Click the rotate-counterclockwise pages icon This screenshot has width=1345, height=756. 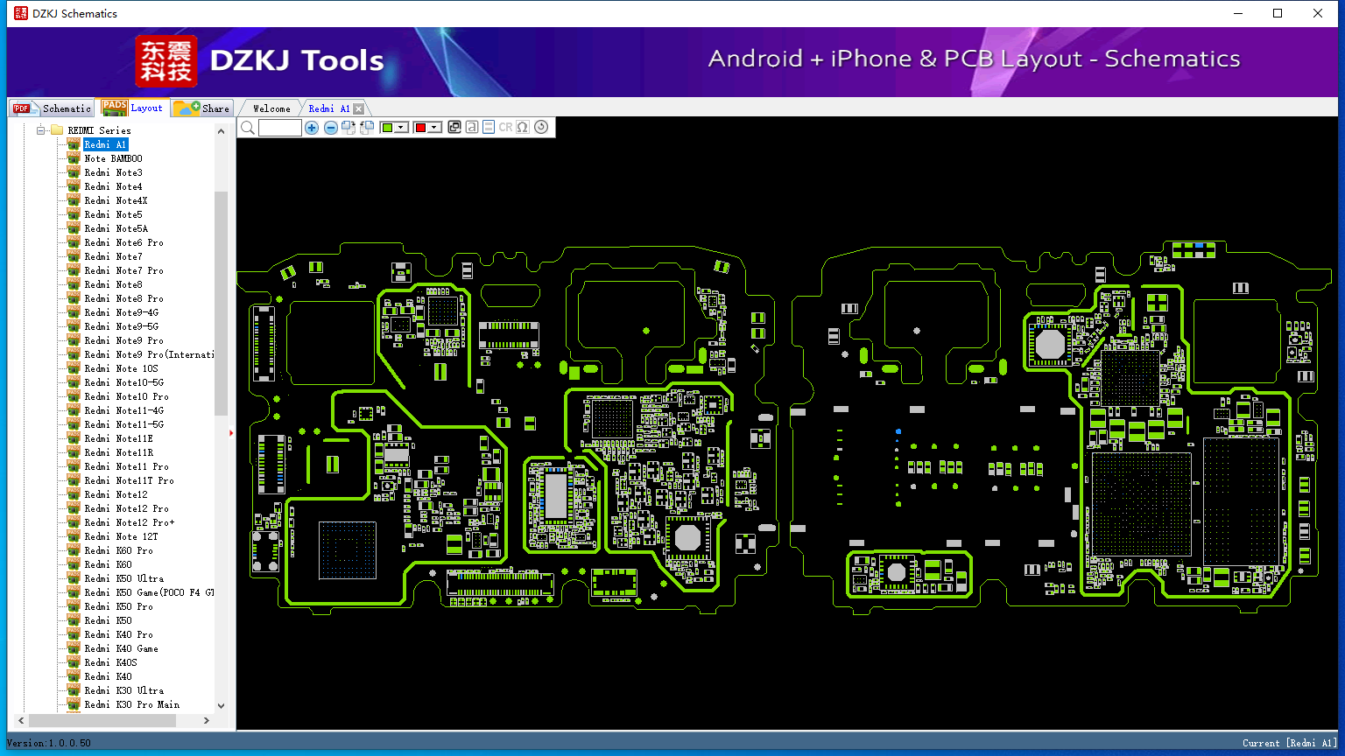click(x=367, y=128)
